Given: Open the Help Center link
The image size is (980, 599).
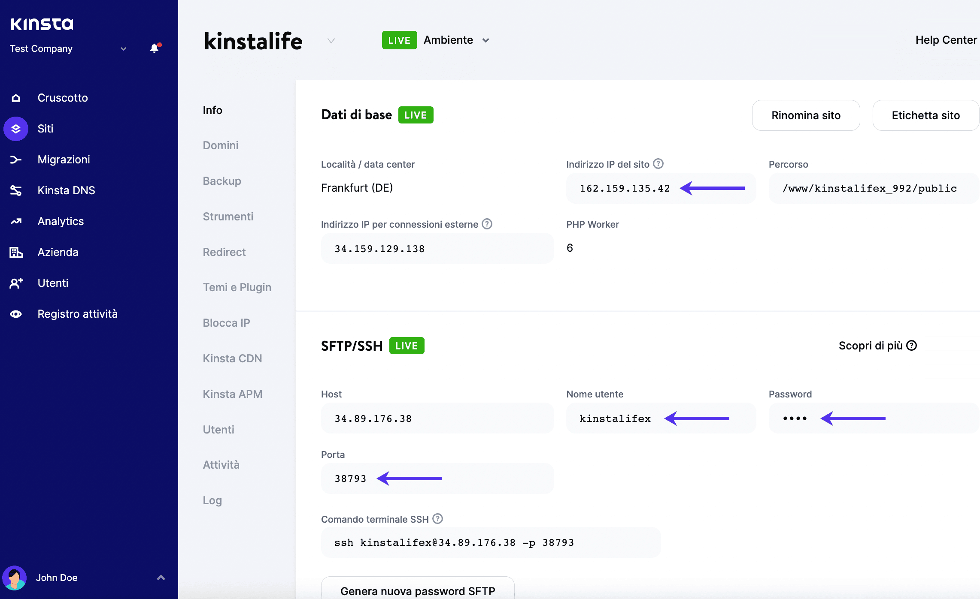Looking at the screenshot, I should pyautogui.click(x=946, y=39).
